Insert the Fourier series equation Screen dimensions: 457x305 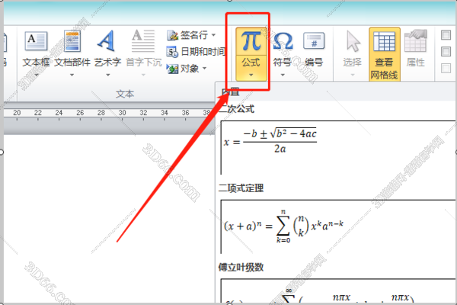click(338, 291)
